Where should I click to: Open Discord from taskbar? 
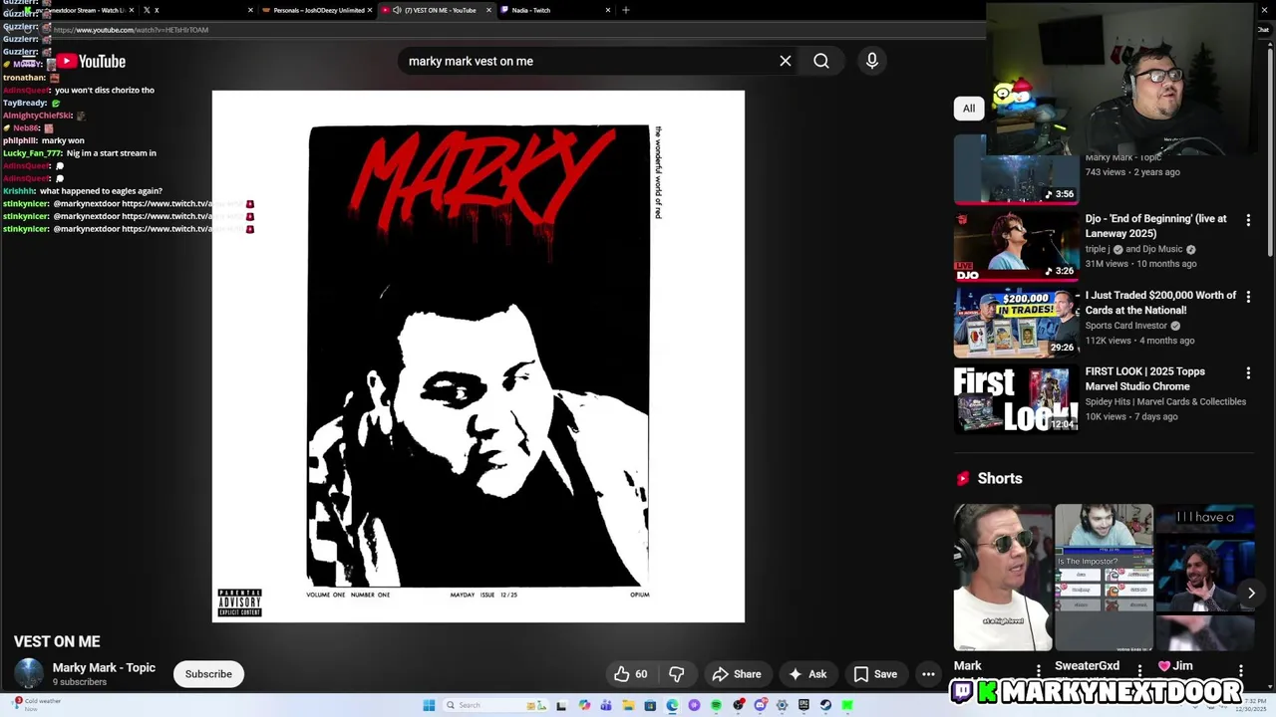(760, 705)
